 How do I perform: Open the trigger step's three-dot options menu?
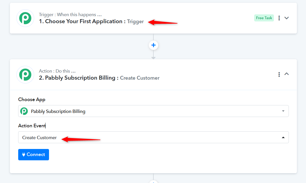point(279,18)
